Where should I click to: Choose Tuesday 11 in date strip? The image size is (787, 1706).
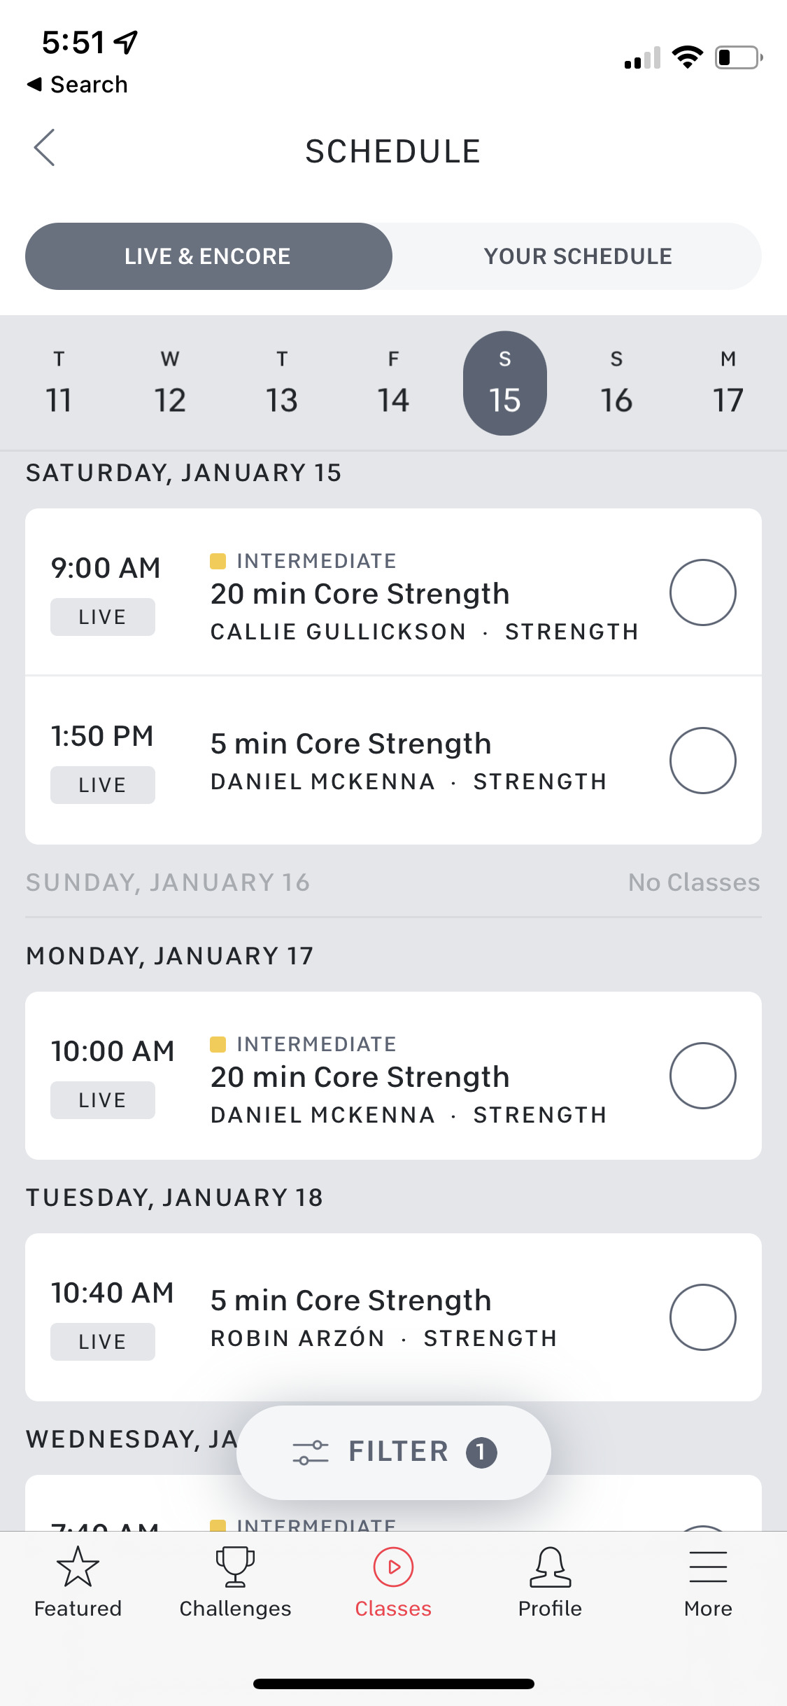click(59, 383)
